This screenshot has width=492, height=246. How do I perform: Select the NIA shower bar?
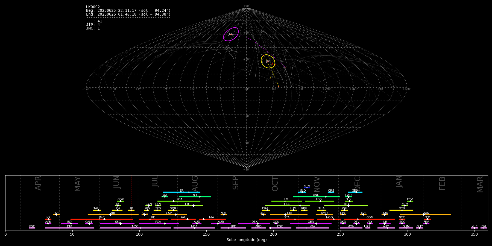(x=212, y=219)
